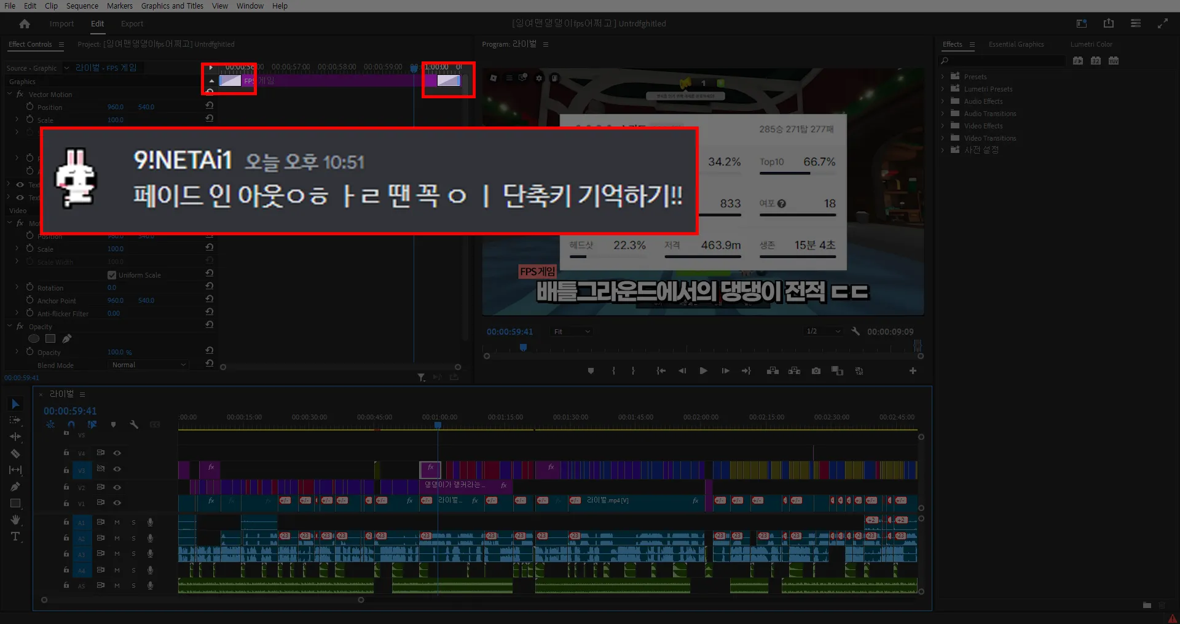Select the Track Select Forward tool
This screenshot has width=1180, height=624.
15,420
